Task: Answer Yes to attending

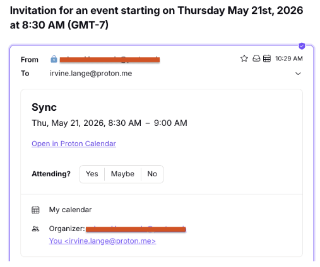Action: point(92,174)
